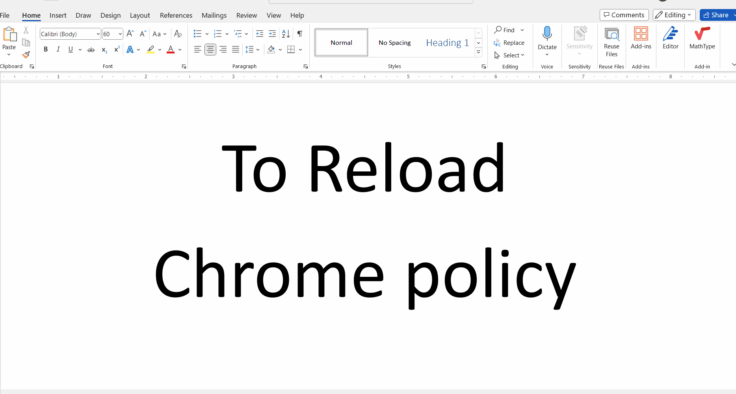Shrink font size with smaller A icon
The height and width of the screenshot is (394, 736).
pyautogui.click(x=143, y=34)
